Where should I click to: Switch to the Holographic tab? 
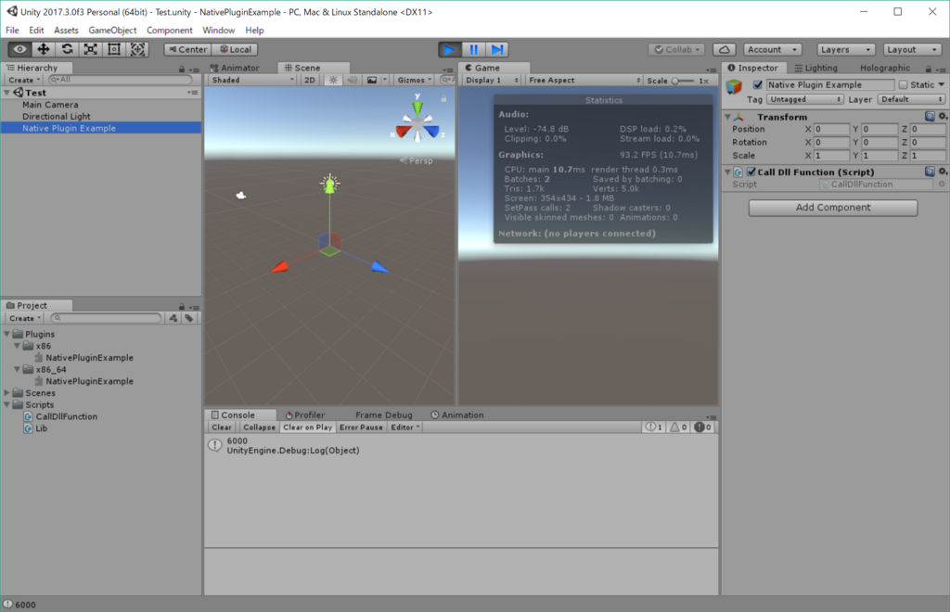point(884,68)
